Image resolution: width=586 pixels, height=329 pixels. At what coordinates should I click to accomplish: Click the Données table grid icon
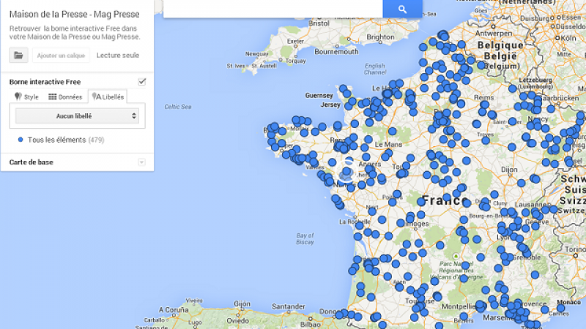[52, 97]
